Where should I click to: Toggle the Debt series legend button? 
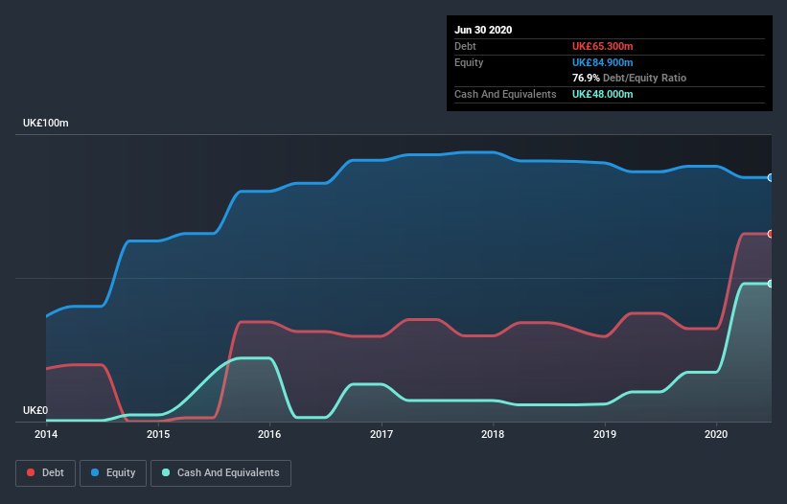(x=46, y=473)
